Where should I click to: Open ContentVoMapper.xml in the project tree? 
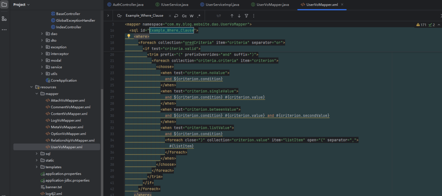(x=69, y=114)
